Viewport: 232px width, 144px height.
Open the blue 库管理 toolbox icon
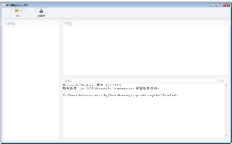coord(41,11)
